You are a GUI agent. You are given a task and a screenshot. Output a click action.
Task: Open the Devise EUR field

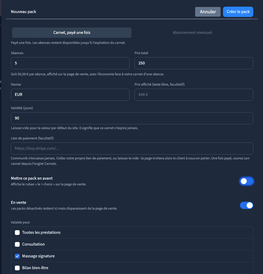click(x=70, y=95)
